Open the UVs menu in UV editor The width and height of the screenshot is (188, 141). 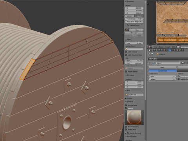click(x=174, y=47)
